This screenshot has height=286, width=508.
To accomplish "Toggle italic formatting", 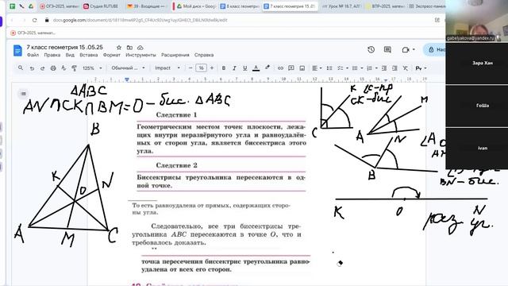I will pyautogui.click(x=234, y=68).
